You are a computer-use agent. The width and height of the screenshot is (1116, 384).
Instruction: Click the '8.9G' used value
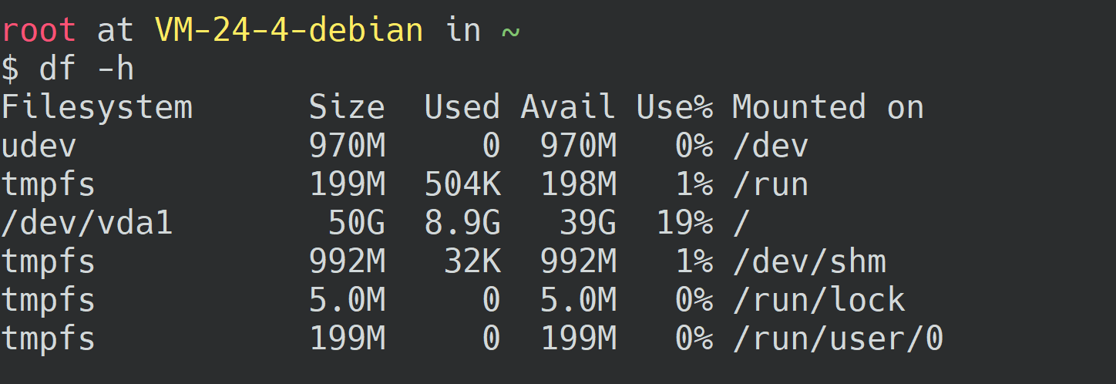point(462,224)
